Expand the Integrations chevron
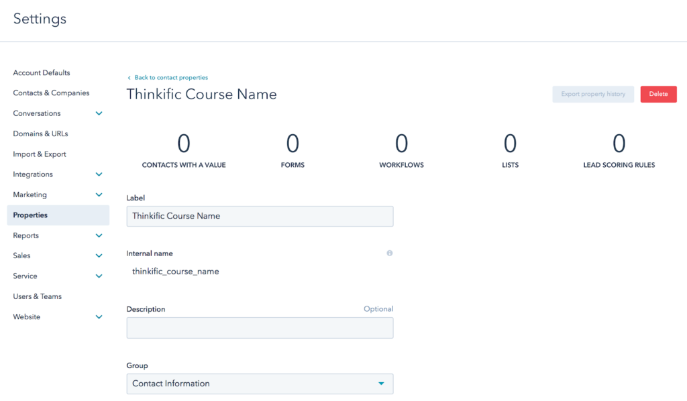This screenshot has width=687, height=401. (x=99, y=174)
